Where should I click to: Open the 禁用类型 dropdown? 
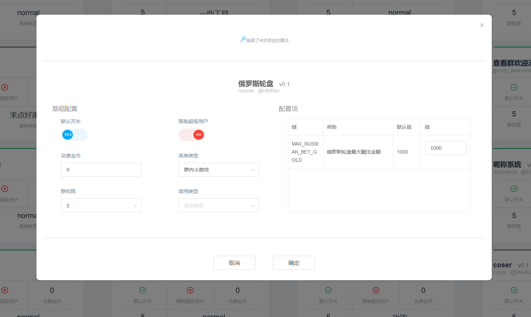[x=219, y=206]
